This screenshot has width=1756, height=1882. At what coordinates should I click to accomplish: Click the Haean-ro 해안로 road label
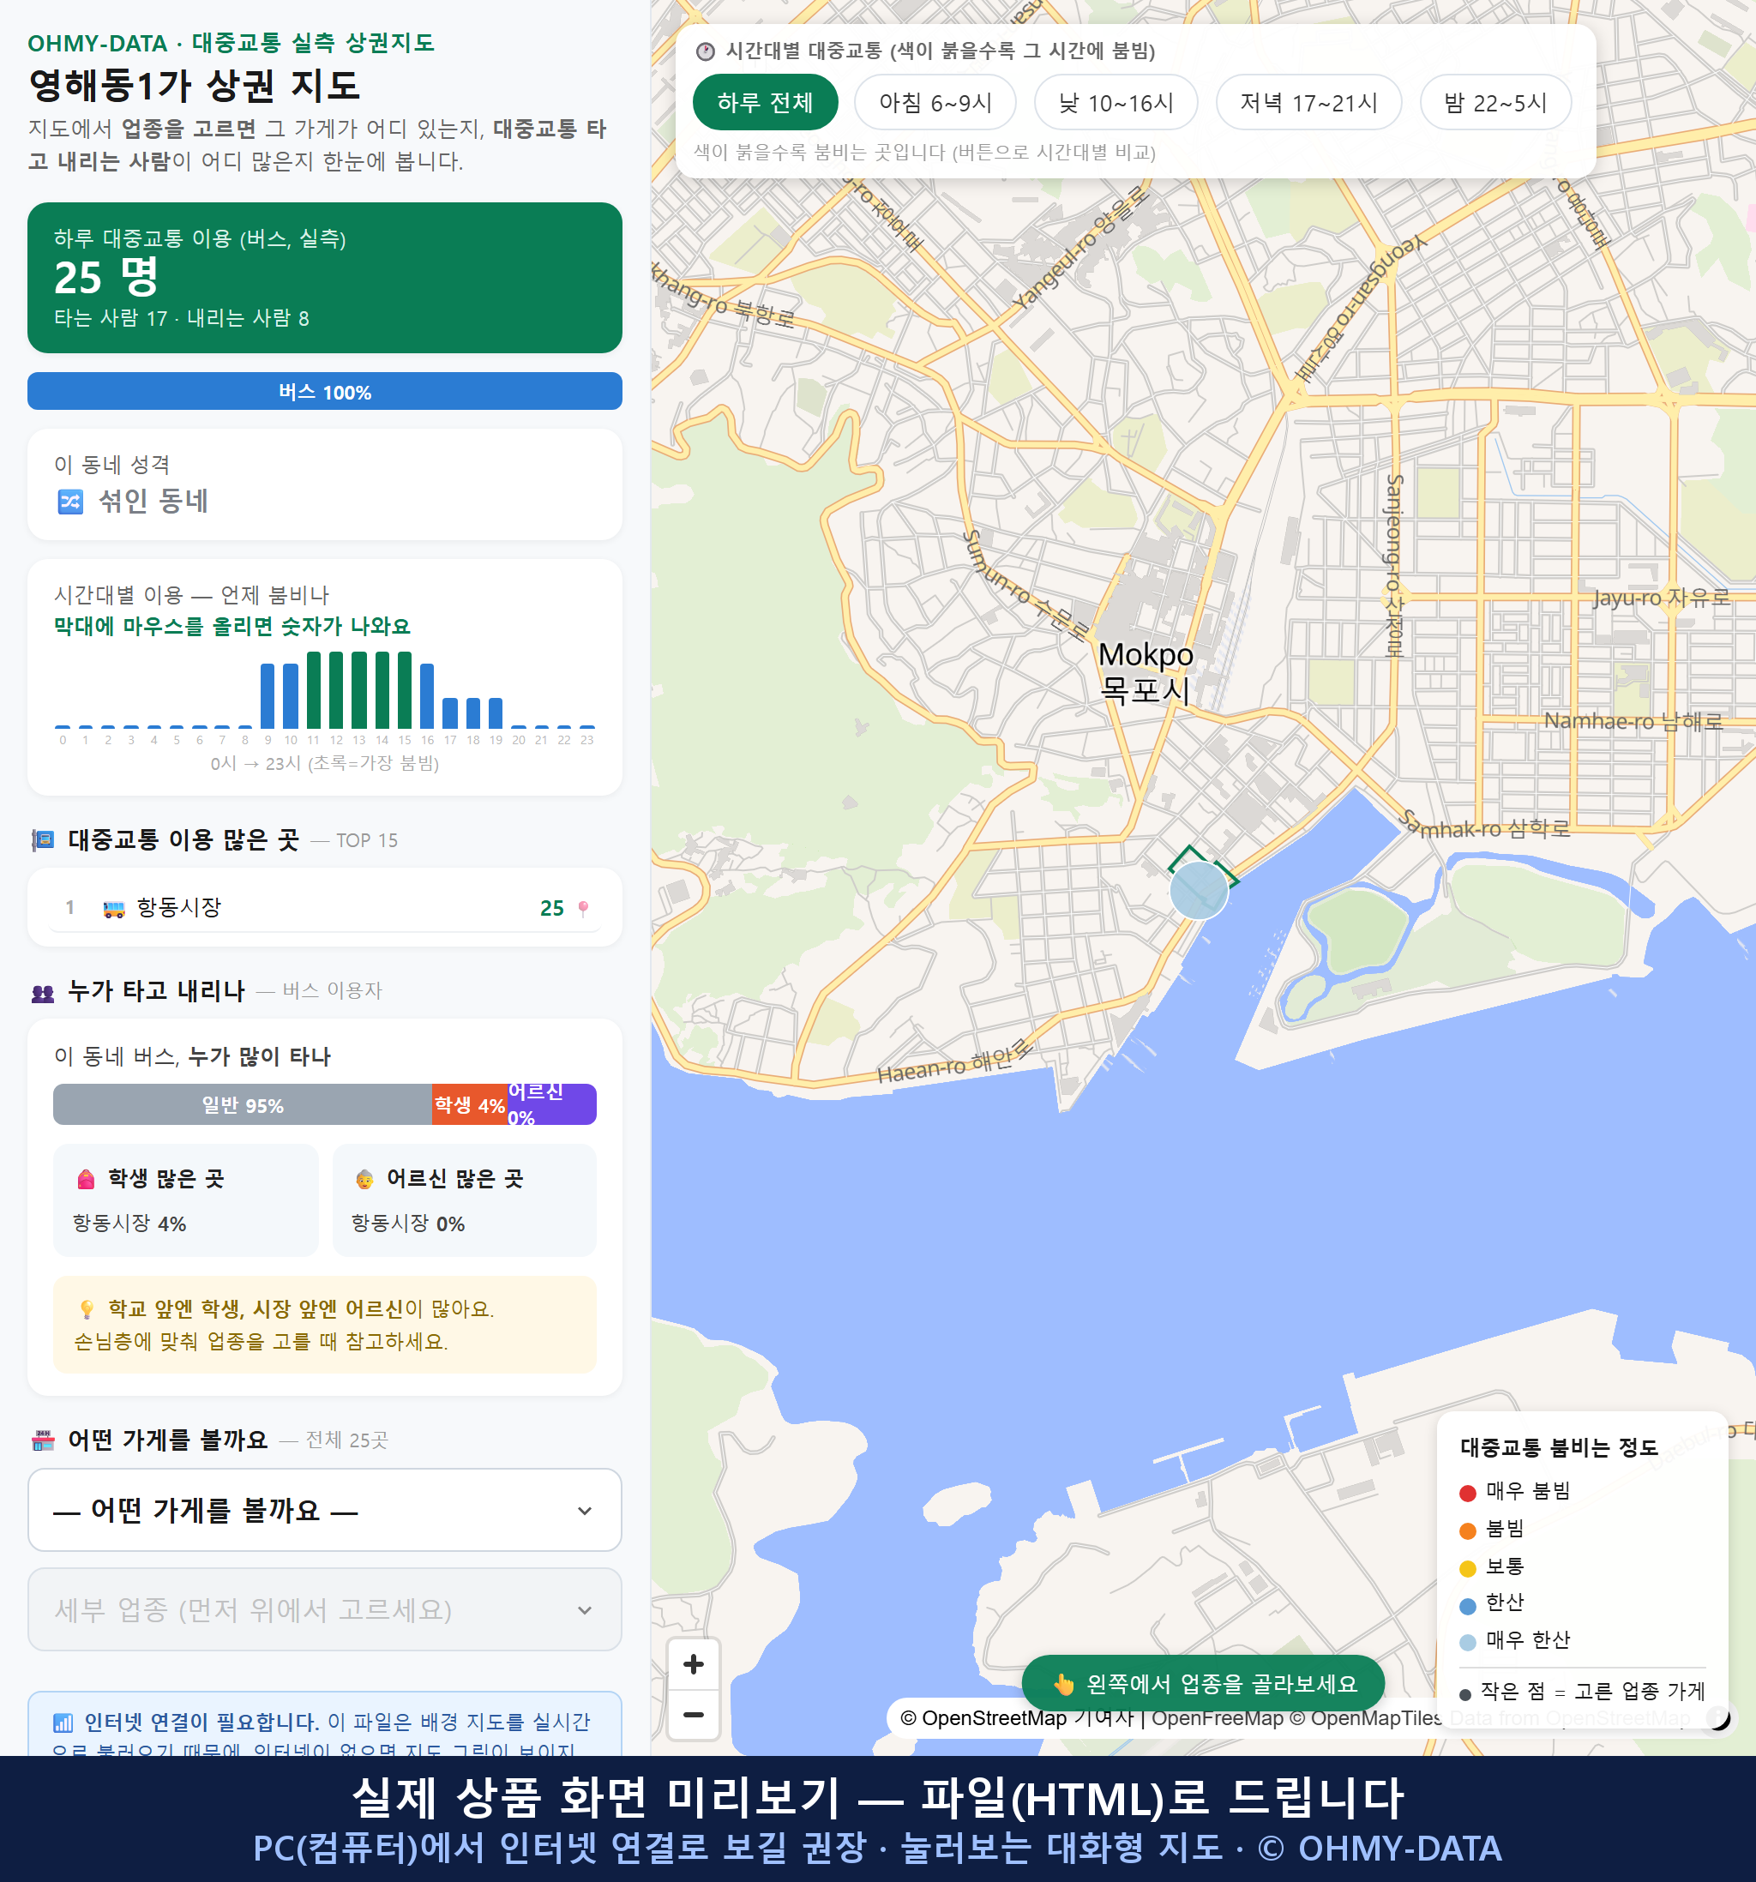(955, 1062)
